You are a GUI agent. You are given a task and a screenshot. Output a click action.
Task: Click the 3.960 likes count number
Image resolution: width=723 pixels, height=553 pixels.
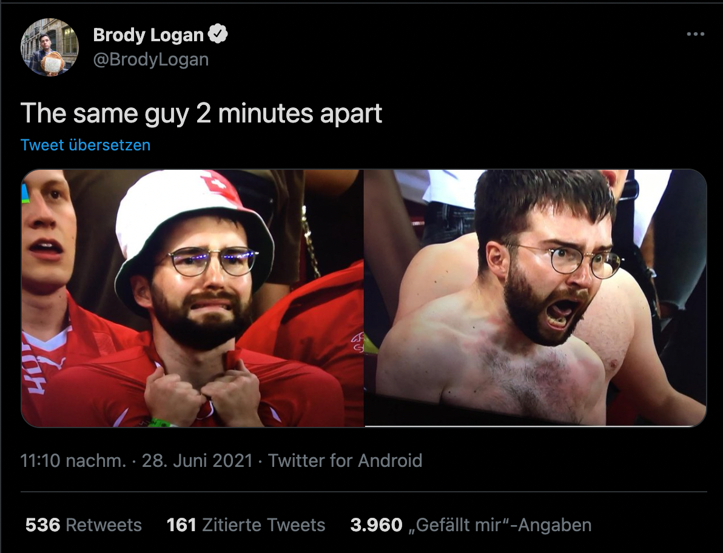pos(376,525)
